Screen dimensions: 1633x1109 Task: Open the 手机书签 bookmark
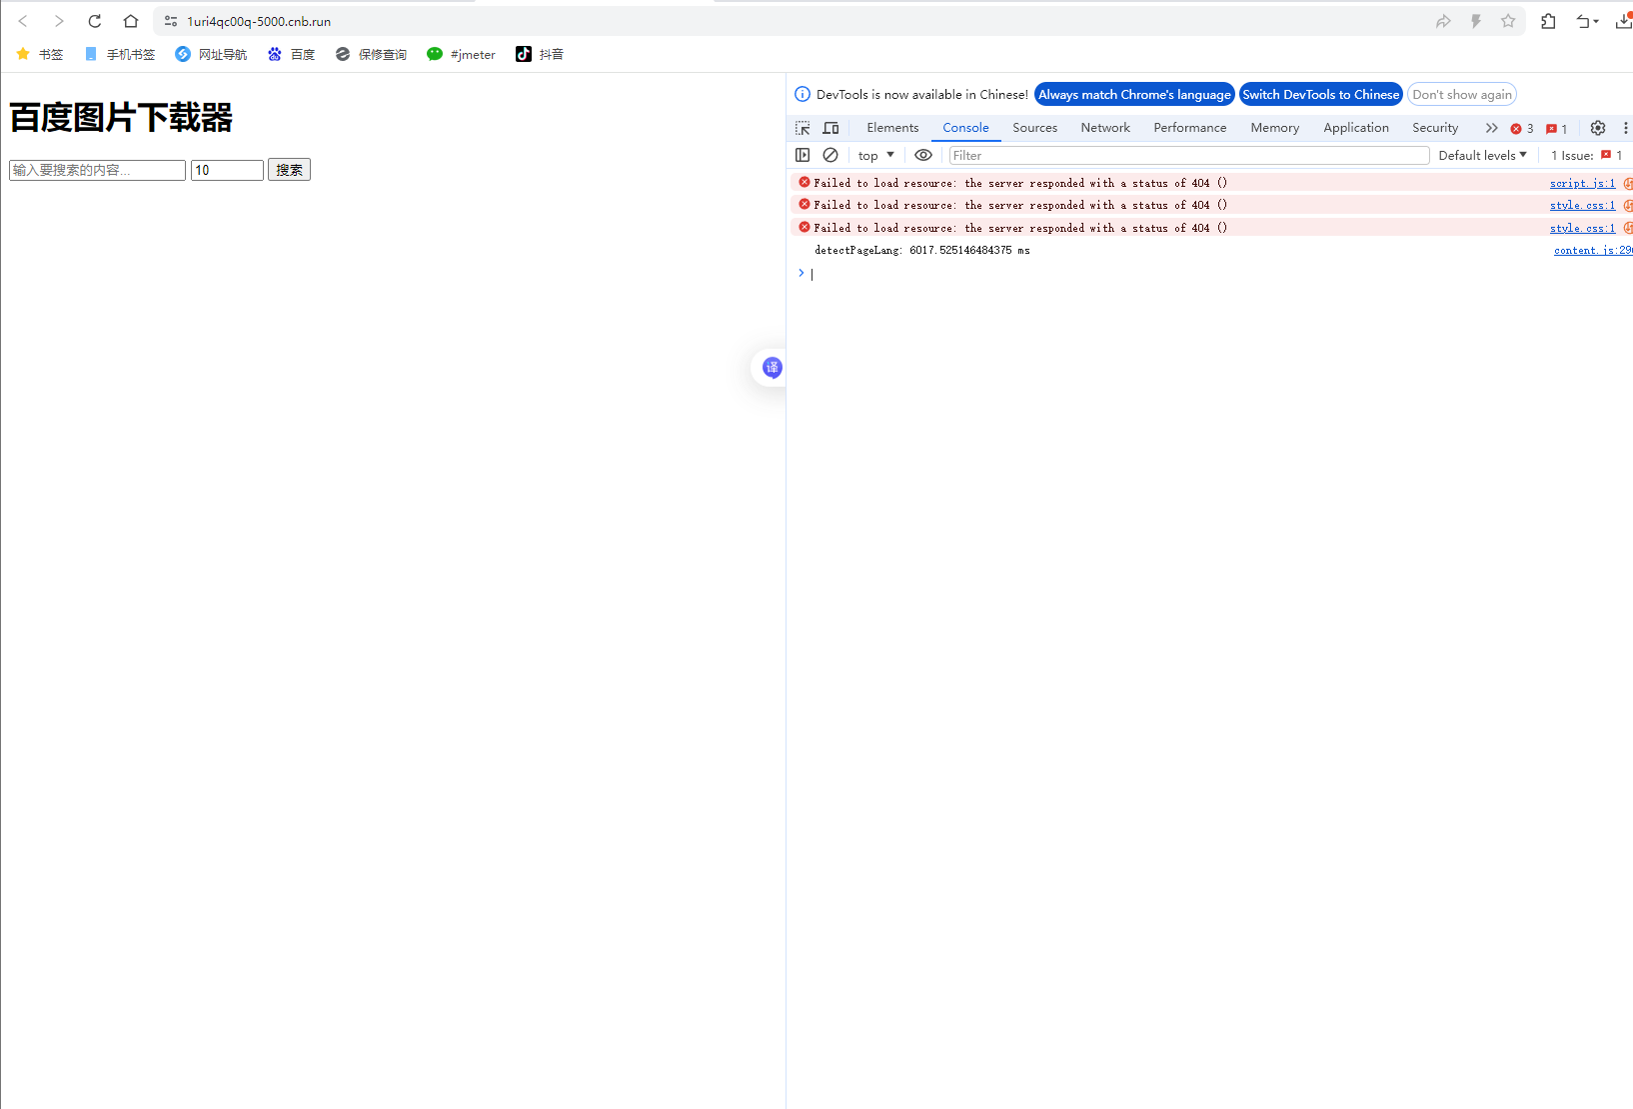[120, 54]
